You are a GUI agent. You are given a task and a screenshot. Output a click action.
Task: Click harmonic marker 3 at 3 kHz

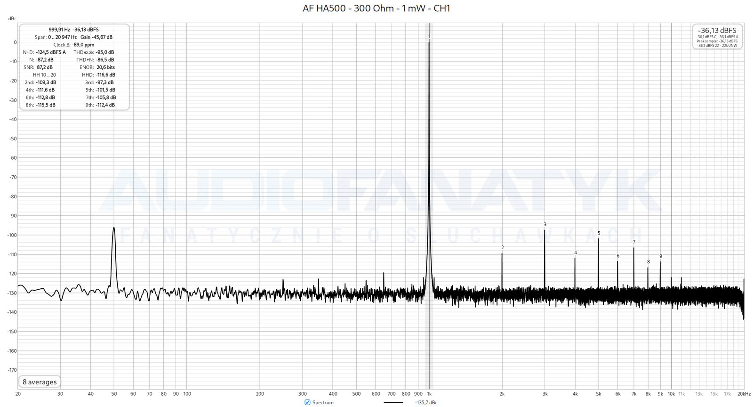pyautogui.click(x=545, y=225)
